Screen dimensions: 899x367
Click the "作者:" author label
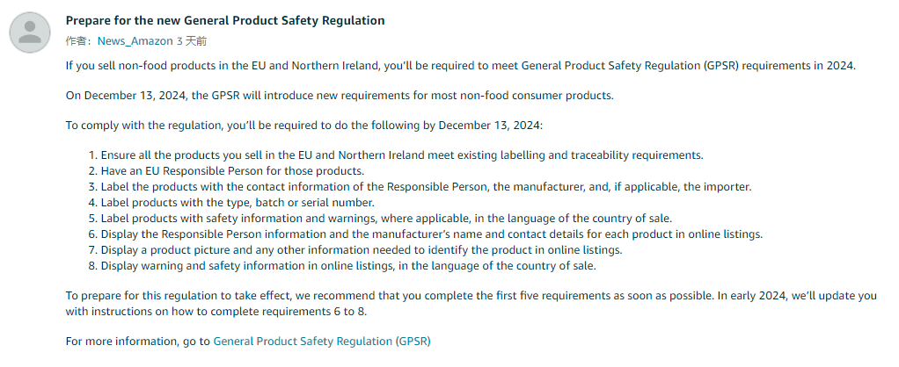(79, 41)
